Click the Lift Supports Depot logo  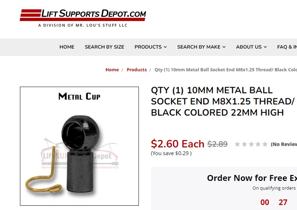pos(83,18)
